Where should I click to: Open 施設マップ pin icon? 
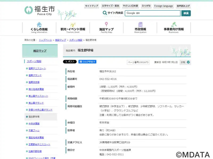(106, 25)
